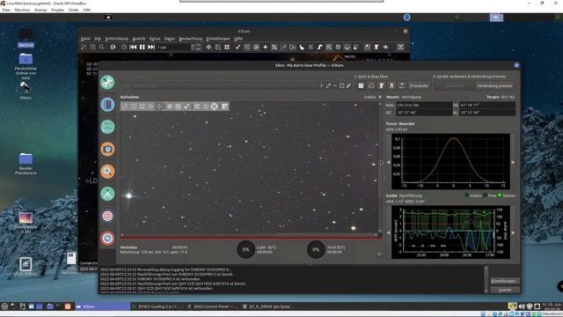
Task: Open the Ekos analyze module (wave icon)
Action: [107, 127]
